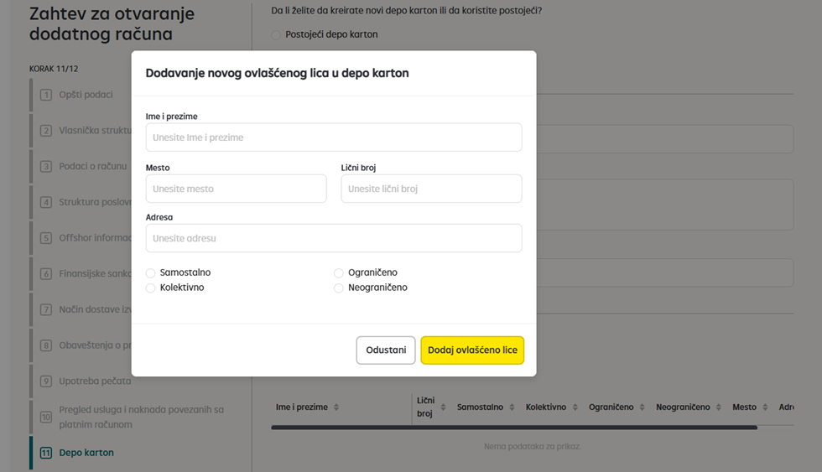Sort table by Neograničeno column
This screenshot has width=822, height=472.
pyautogui.click(x=719, y=407)
